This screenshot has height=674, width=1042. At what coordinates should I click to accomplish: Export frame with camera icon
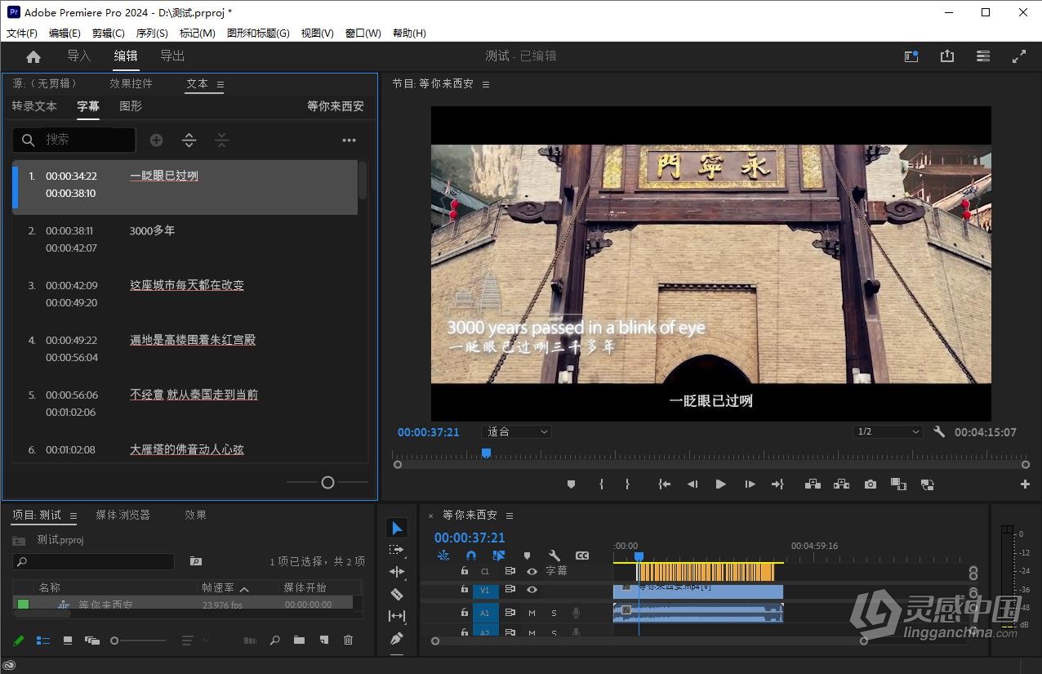coord(871,484)
